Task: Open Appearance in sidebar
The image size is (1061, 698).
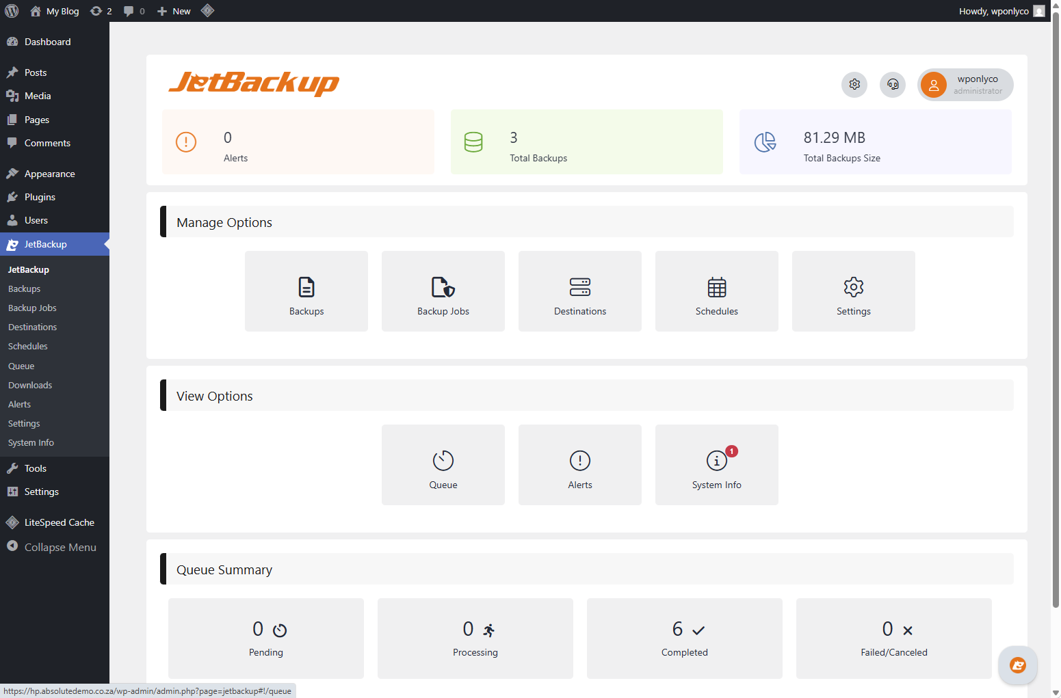Action: [x=55, y=174]
